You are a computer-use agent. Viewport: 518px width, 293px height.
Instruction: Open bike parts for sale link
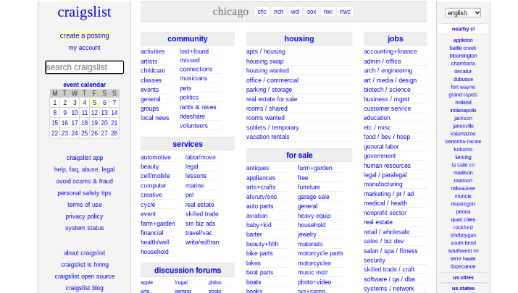tap(259, 253)
